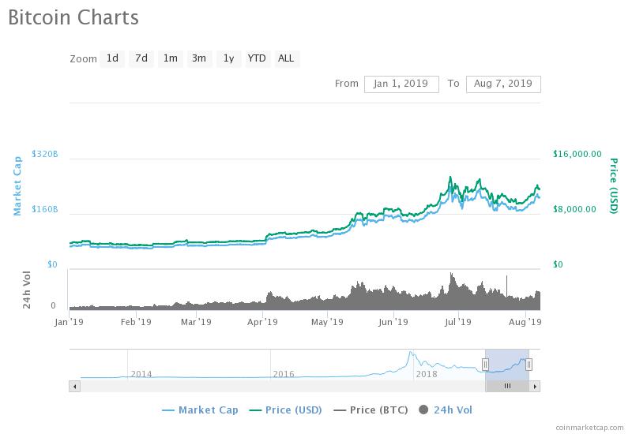Set zoom range to 1m

click(x=170, y=58)
